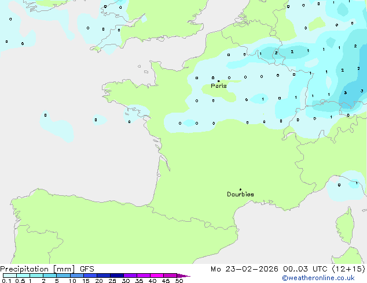The image size is (367, 283).
Task: Click the '00..03 UTC' time range text
Action: [305, 269]
